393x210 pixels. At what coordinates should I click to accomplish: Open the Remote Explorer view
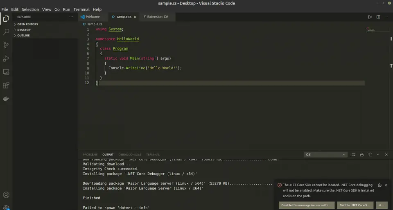tap(6, 72)
